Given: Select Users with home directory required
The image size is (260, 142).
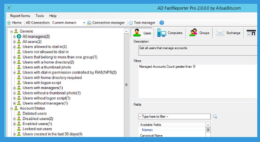Looking at the screenshot, I should pyautogui.click(x=52, y=77).
